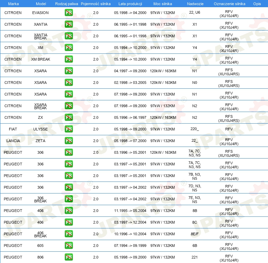This screenshot has width=268, height=263.
Task: Click 97kW / 132KM in the 605 row
Action: (162, 246)
